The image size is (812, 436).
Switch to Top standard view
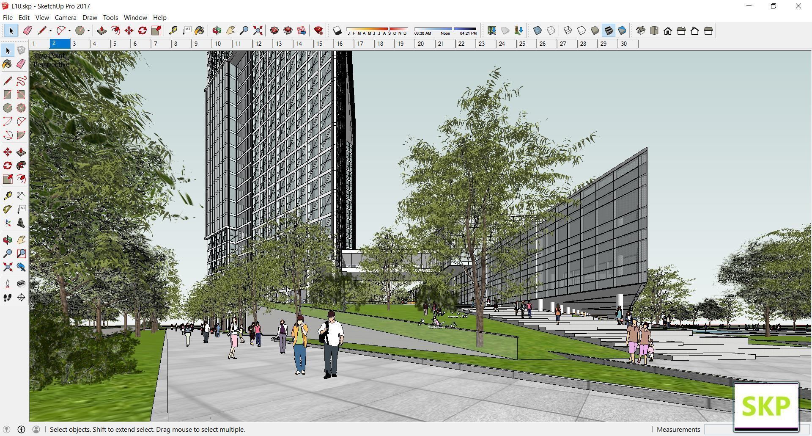tap(654, 30)
